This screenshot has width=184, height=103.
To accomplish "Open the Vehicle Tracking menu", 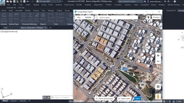I will point(173,5).
